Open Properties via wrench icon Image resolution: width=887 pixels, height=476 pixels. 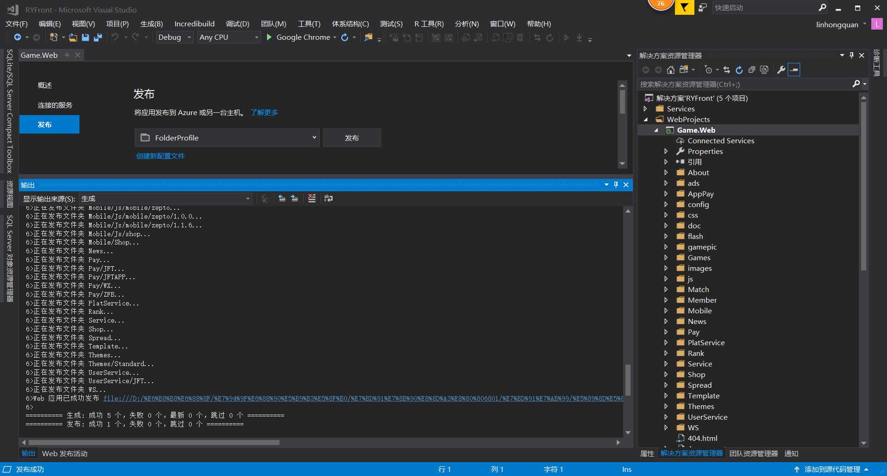[781, 70]
